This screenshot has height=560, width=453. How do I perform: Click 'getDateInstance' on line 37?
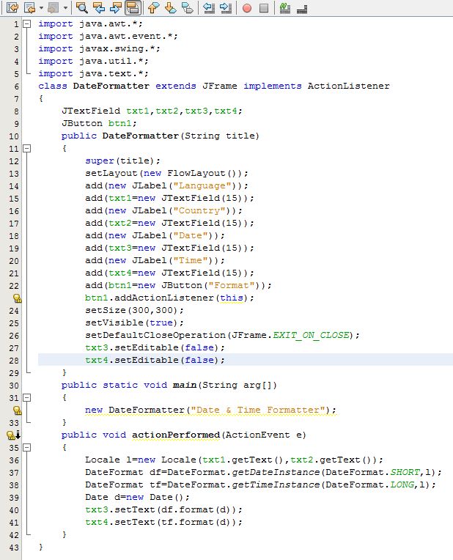276,473
